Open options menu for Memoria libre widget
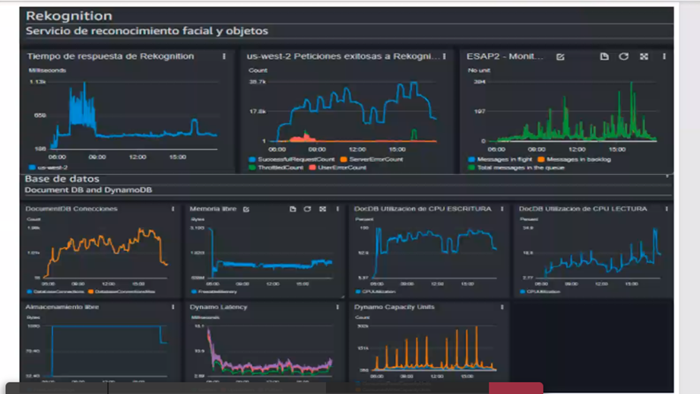Image resolution: width=700 pixels, height=394 pixels. (337, 208)
